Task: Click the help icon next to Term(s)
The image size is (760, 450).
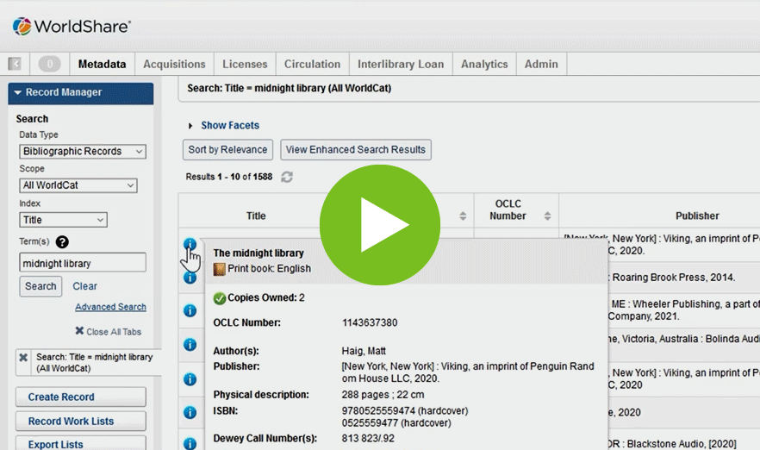Action: [62, 242]
